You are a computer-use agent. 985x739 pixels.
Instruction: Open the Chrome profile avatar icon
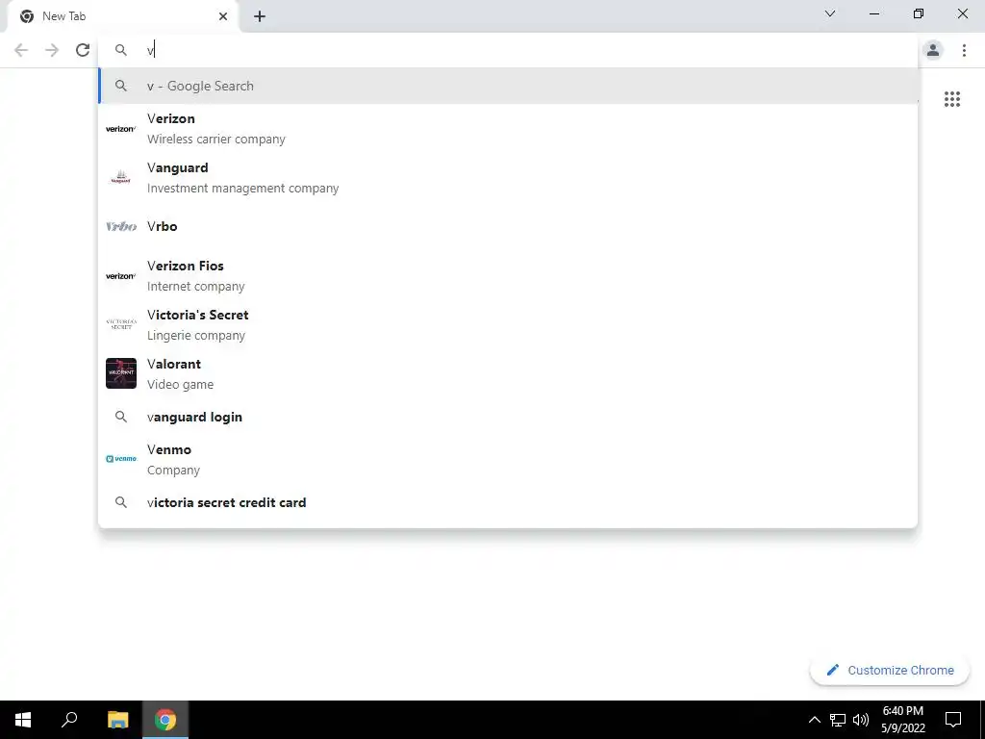[x=933, y=50]
